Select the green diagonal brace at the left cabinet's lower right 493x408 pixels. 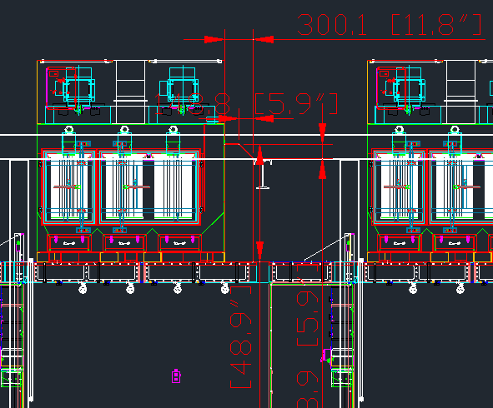pos(213,223)
